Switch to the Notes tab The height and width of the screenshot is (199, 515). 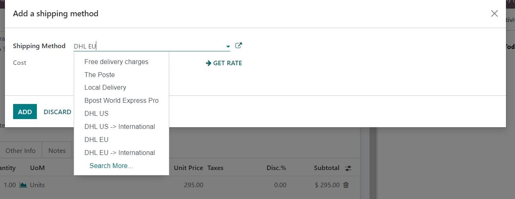pyautogui.click(x=57, y=150)
